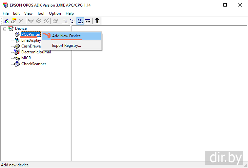
Task: Switch to large icons view
Action: (65, 21)
